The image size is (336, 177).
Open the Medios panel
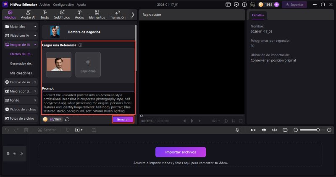pyautogui.click(x=10, y=15)
